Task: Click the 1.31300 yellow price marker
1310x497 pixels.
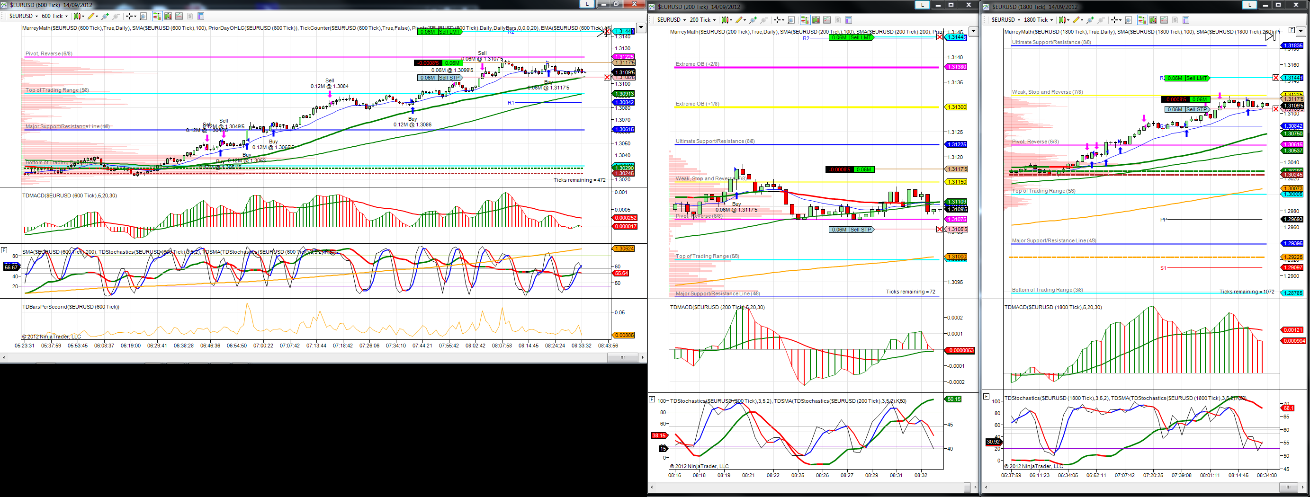Action: pos(956,107)
